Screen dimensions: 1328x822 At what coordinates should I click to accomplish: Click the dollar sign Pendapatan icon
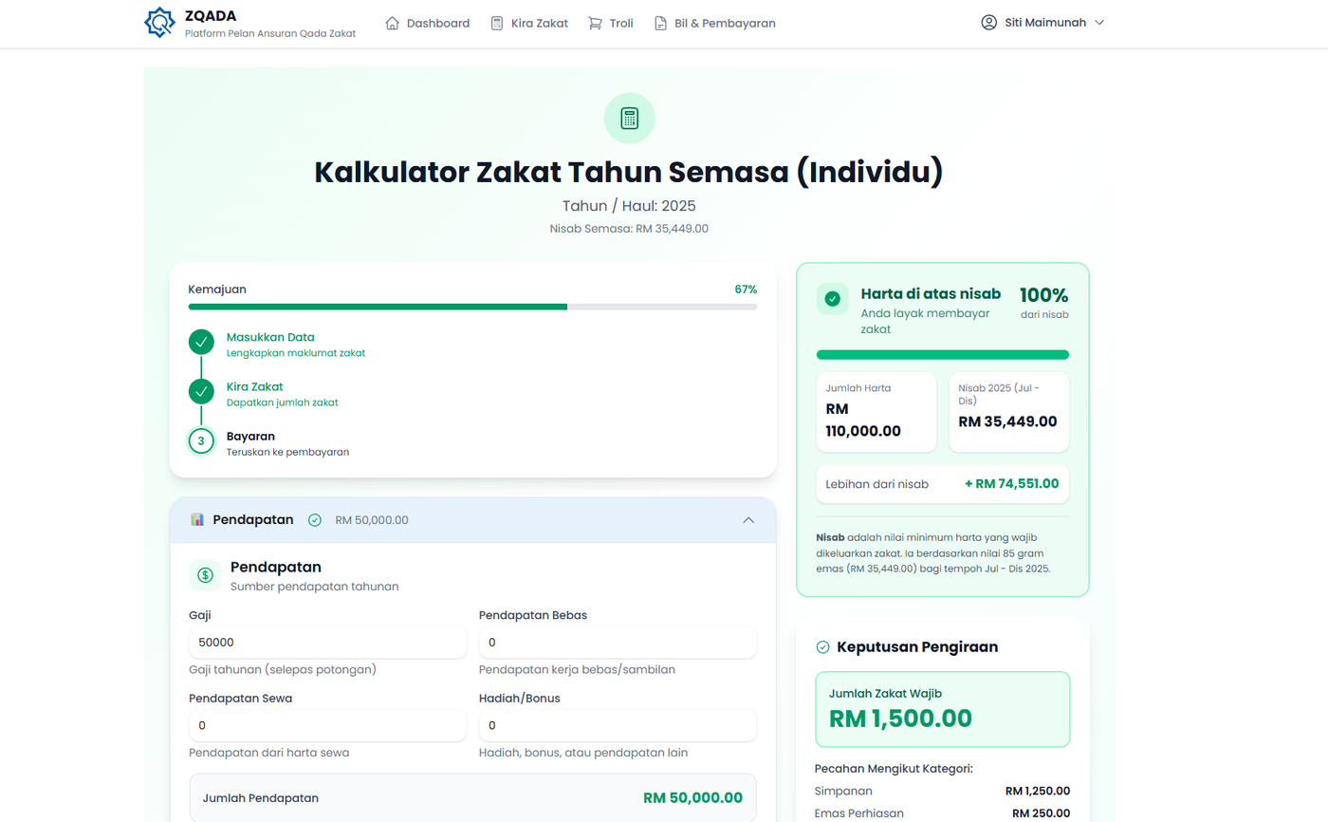[205, 575]
